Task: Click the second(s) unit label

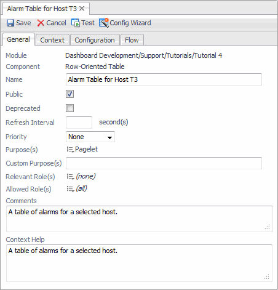Action: coord(114,122)
